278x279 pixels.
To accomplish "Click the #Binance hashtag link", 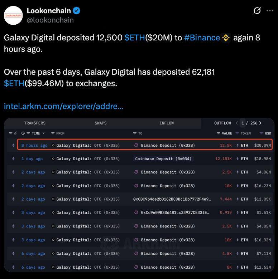I will 202,38.
